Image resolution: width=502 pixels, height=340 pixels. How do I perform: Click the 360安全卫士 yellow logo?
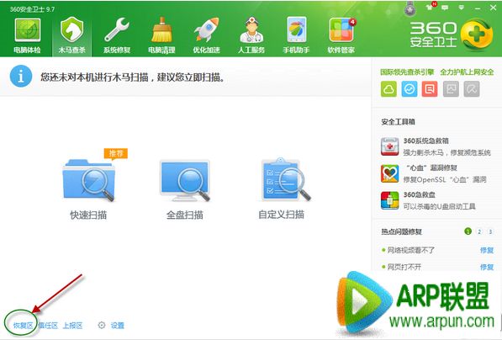tap(477, 35)
